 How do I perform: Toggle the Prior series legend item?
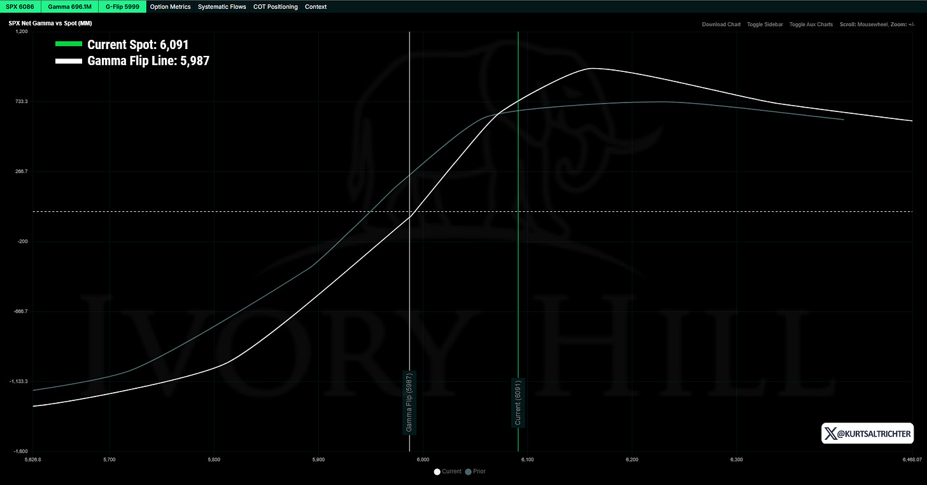[476, 472]
